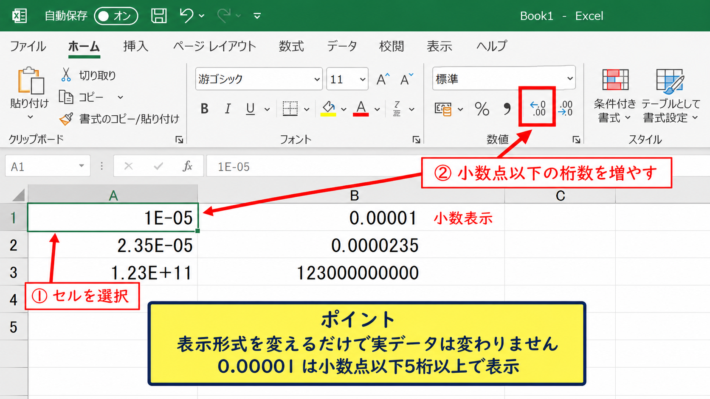The width and height of the screenshot is (710, 399).
Task: Open テーブルとして書式設定 menu
Action: click(x=671, y=96)
